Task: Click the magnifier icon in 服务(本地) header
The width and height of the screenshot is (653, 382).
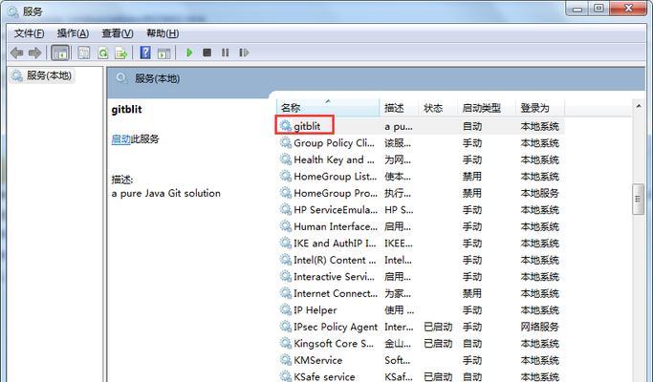Action: click(121, 78)
